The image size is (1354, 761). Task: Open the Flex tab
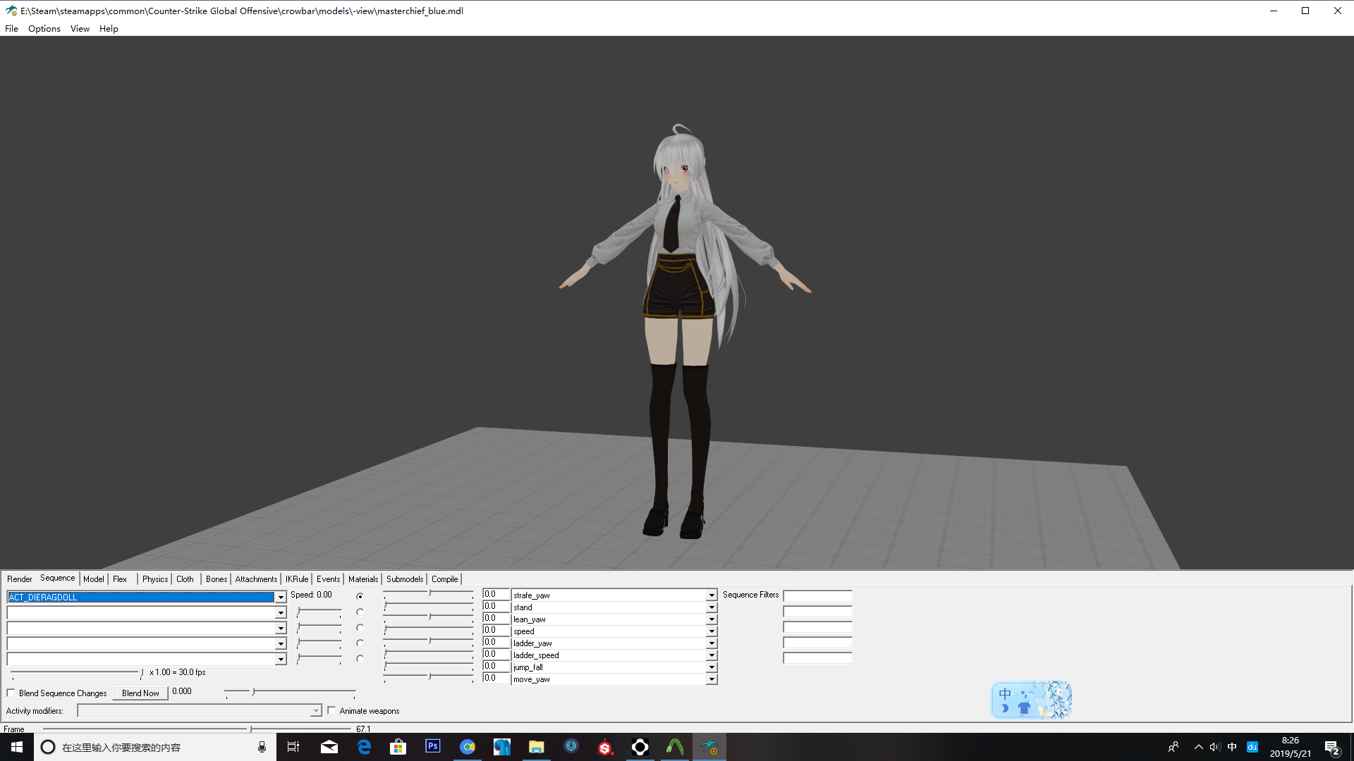[120, 579]
